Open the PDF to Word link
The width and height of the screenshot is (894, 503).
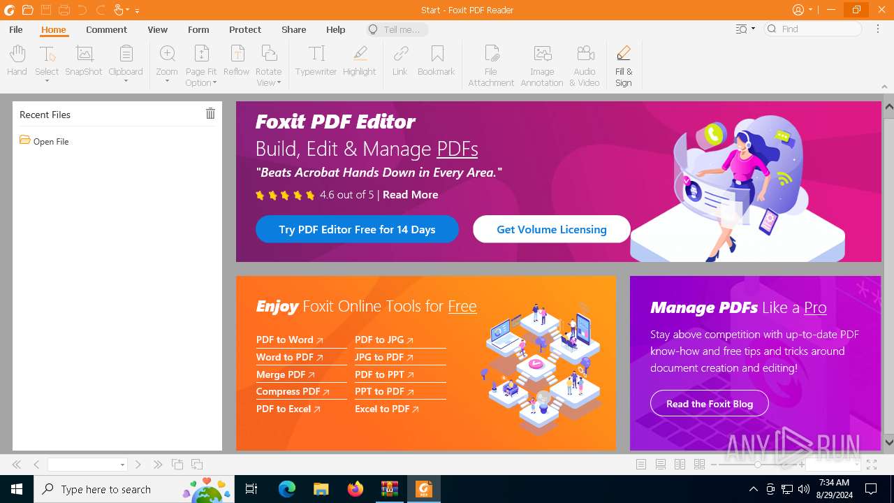[290, 340]
